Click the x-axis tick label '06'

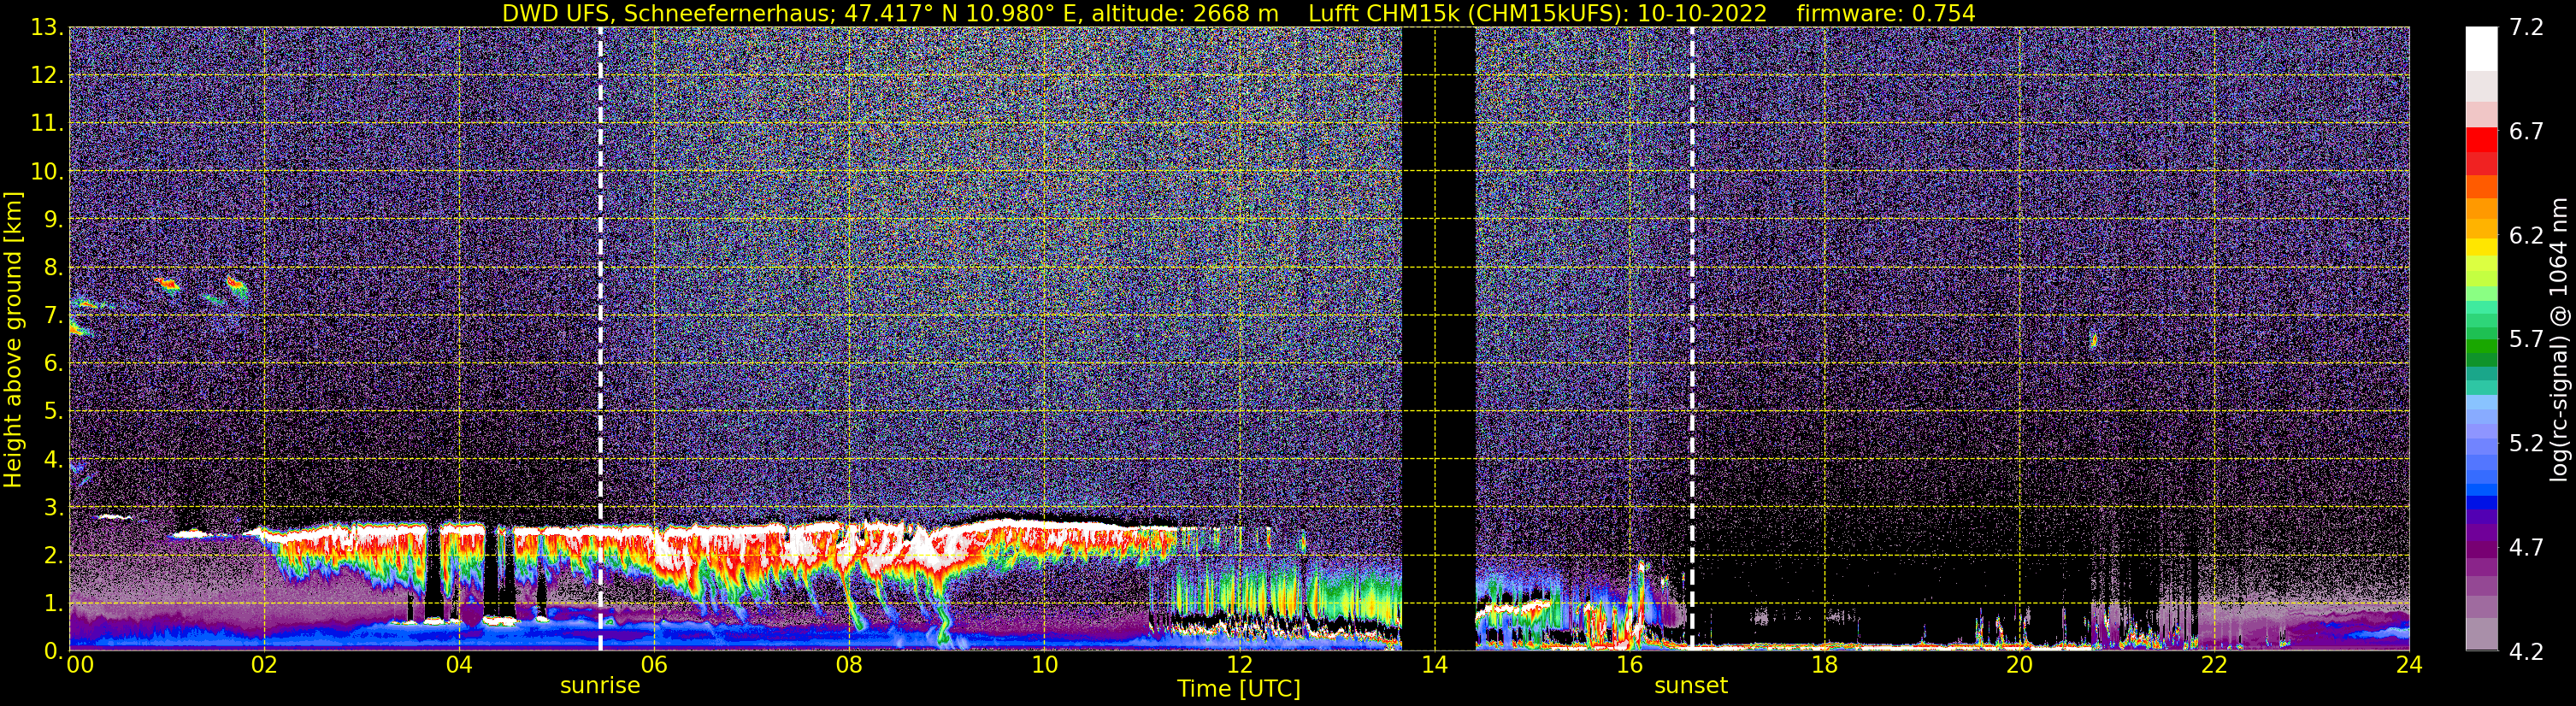[654, 664]
